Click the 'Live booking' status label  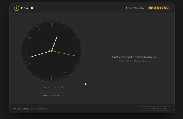click(22, 109)
